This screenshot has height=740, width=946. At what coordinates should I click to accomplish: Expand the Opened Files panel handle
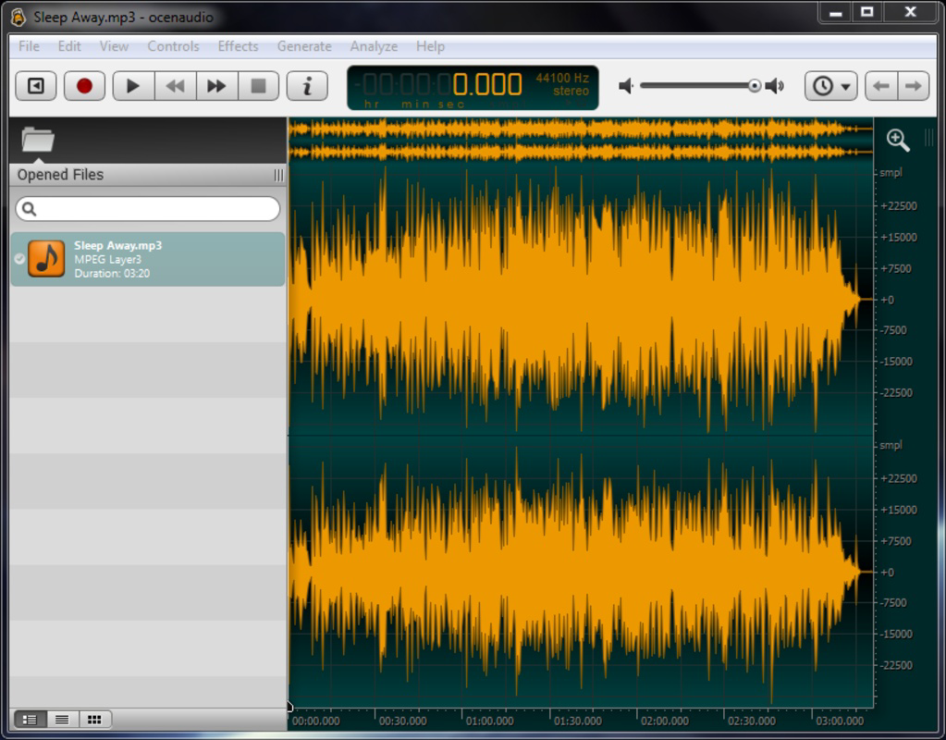click(x=279, y=174)
